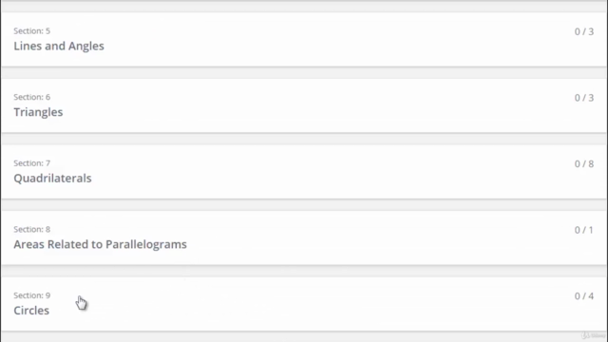Click the 'Section: 9' label
The height and width of the screenshot is (342, 608).
[31, 295]
